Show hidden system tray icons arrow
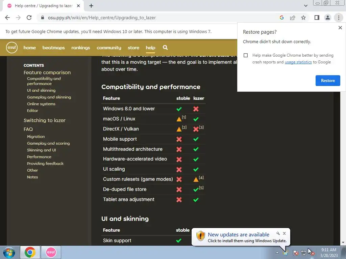This screenshot has height=259, width=346. point(277,253)
